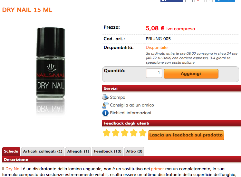This screenshot has width=241, height=177.
Task: Follow the primer link in description
Action: point(157,169)
